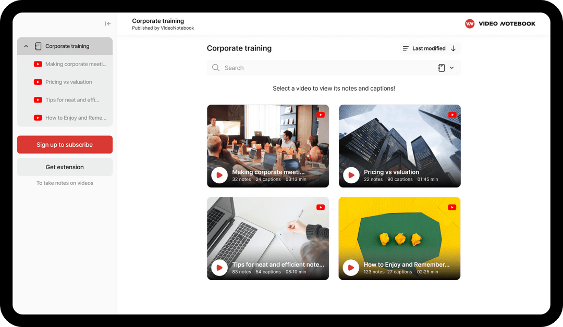Click the Video Notebook logo

coord(499,23)
